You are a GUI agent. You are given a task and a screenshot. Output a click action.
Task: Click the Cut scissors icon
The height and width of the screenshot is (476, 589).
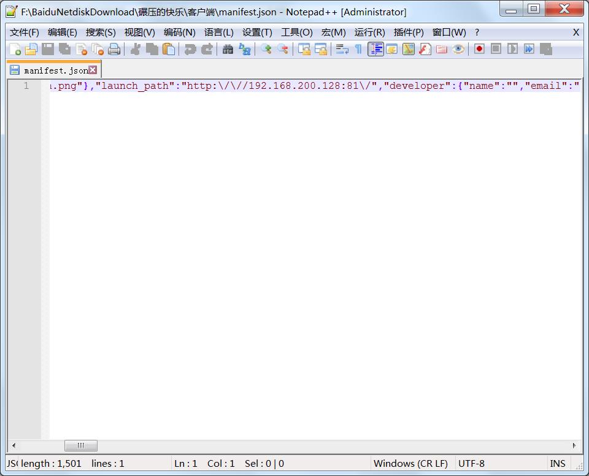135,49
